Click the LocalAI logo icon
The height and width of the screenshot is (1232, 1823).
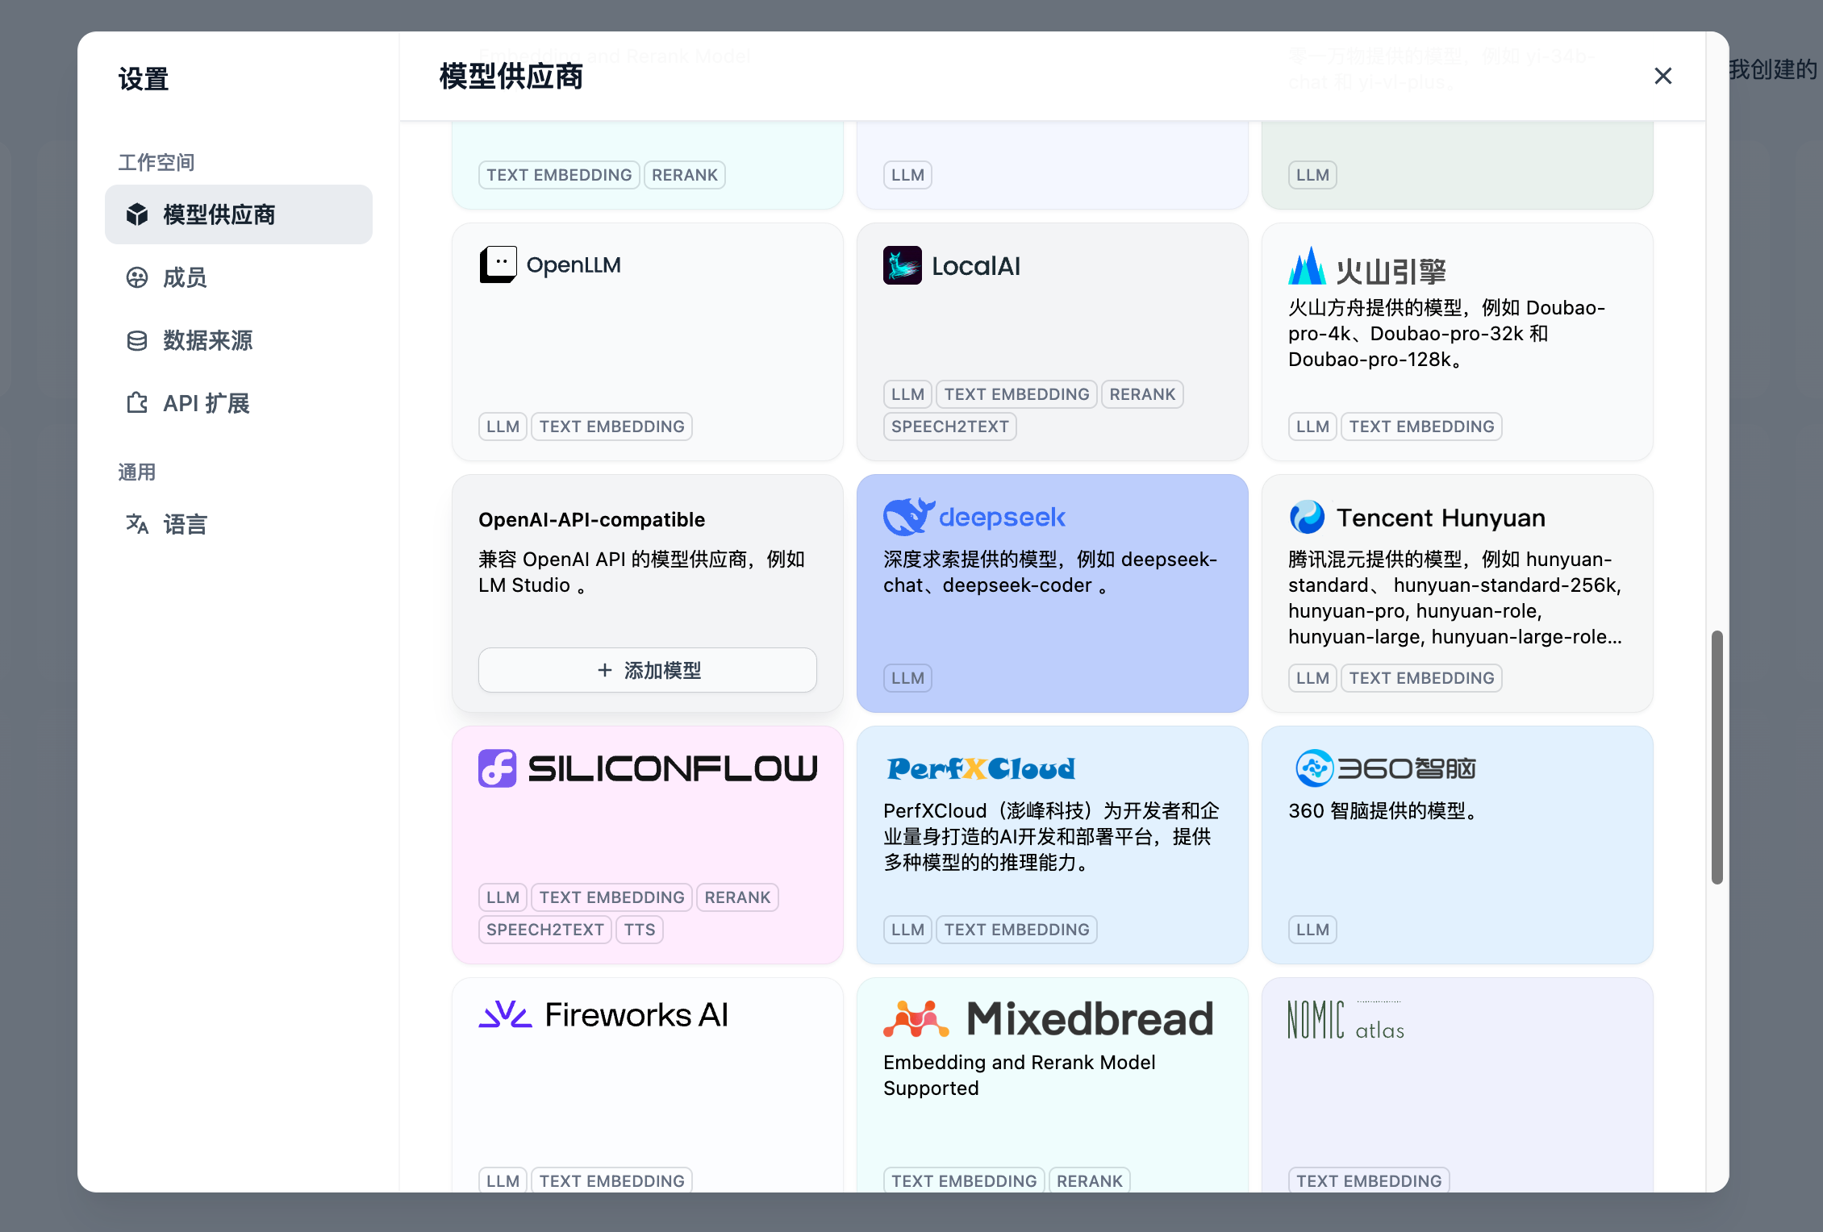pos(903,265)
